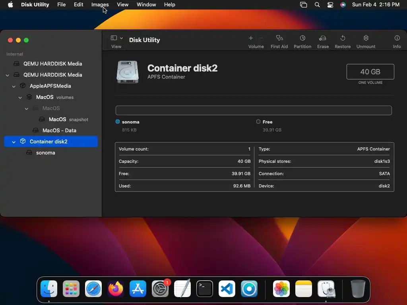Image resolution: width=407 pixels, height=305 pixels.
Task: Click the date and time clock
Action: pos(376,5)
